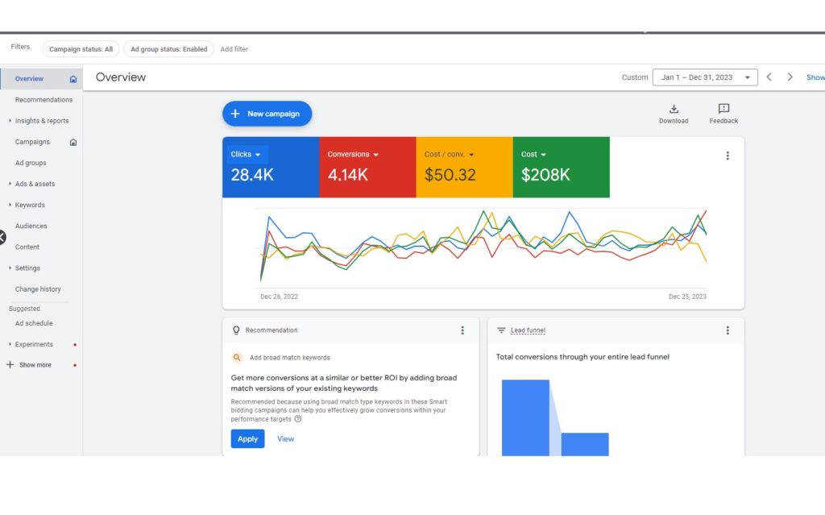Expand the Keywords sidebar section

(x=30, y=205)
